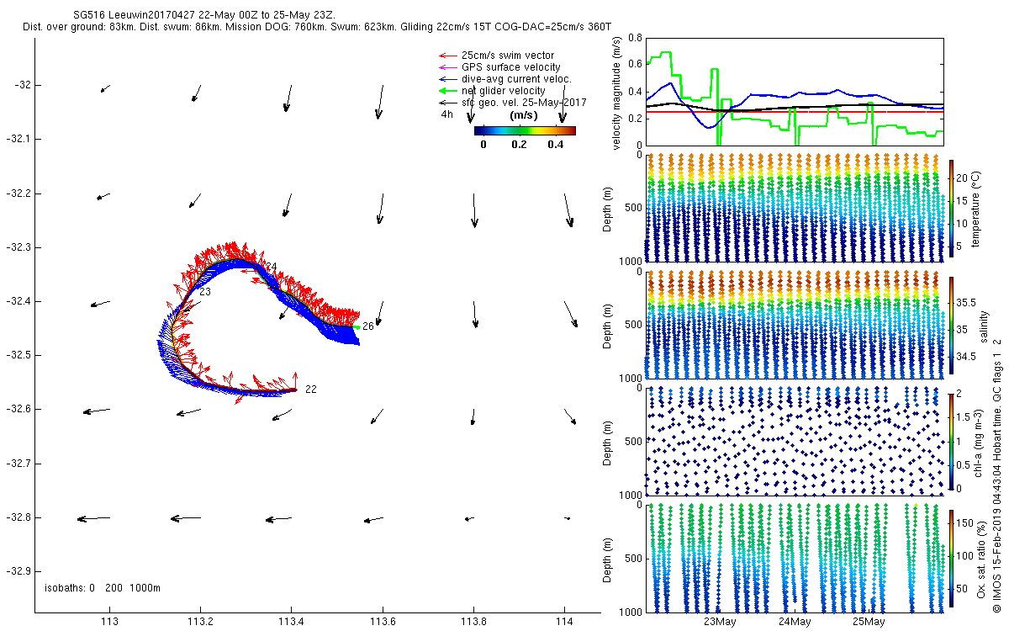Click the red swim vector legend arrow
The width and height of the screenshot is (1009, 631).
[446, 56]
